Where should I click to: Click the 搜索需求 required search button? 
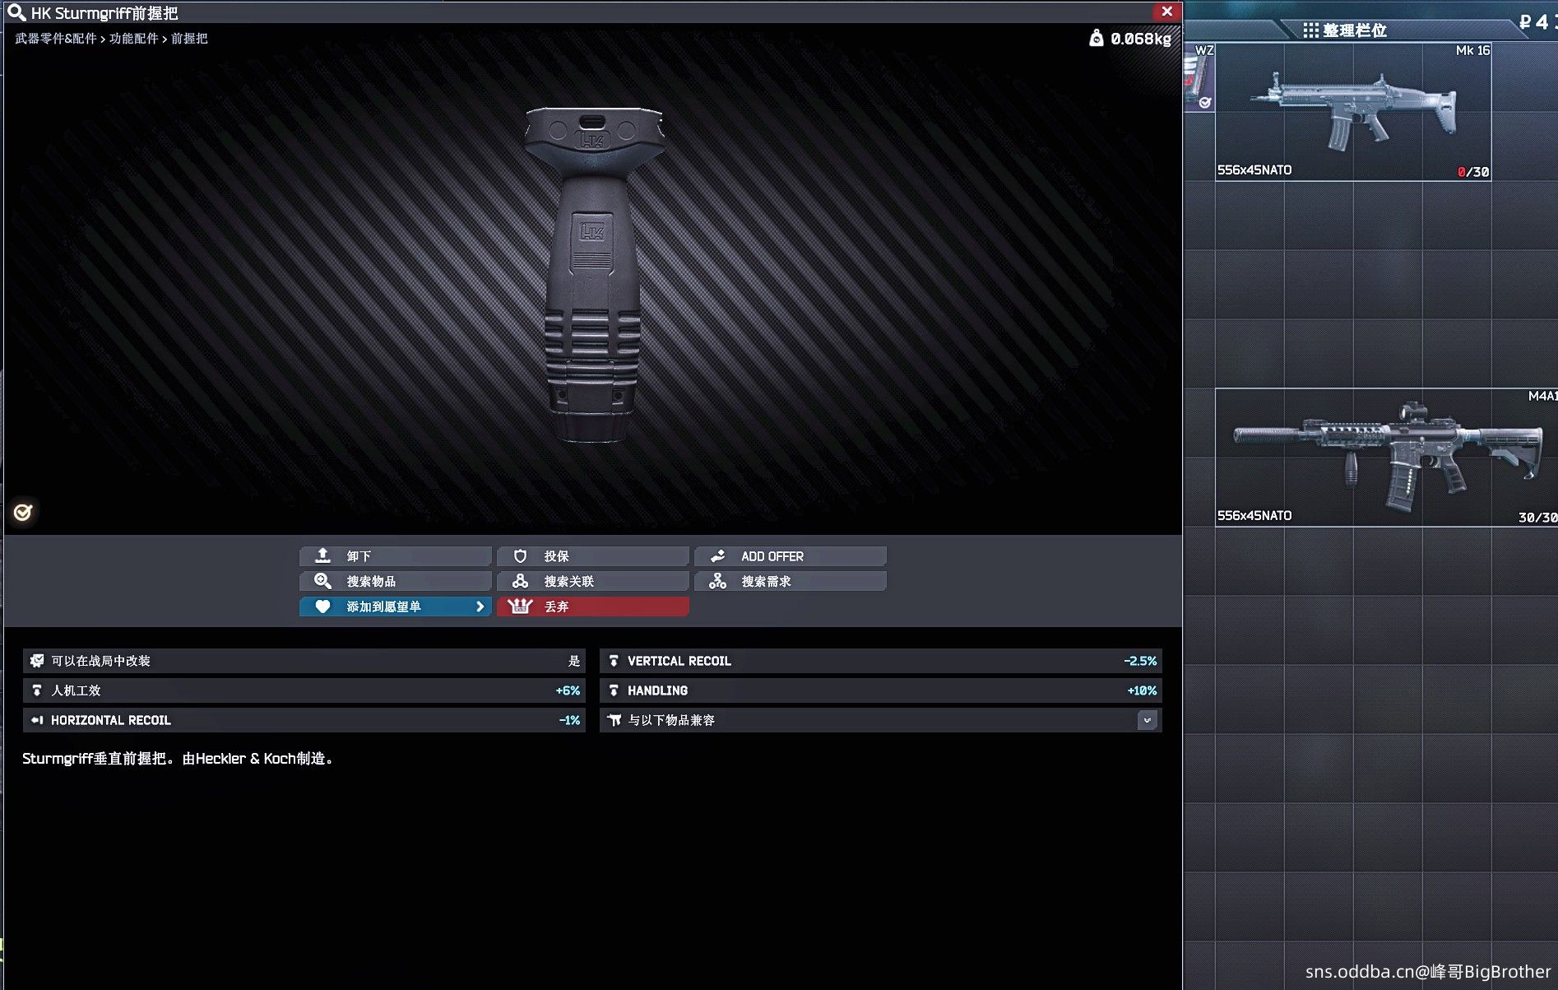(790, 581)
